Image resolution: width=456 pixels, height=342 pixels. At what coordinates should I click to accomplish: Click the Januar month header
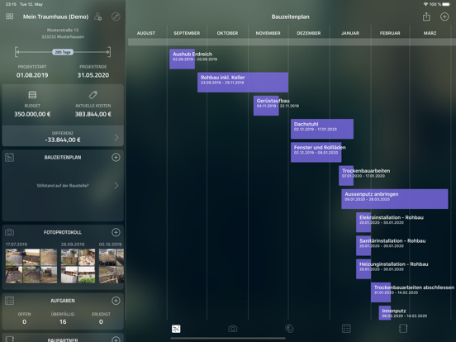click(x=350, y=33)
